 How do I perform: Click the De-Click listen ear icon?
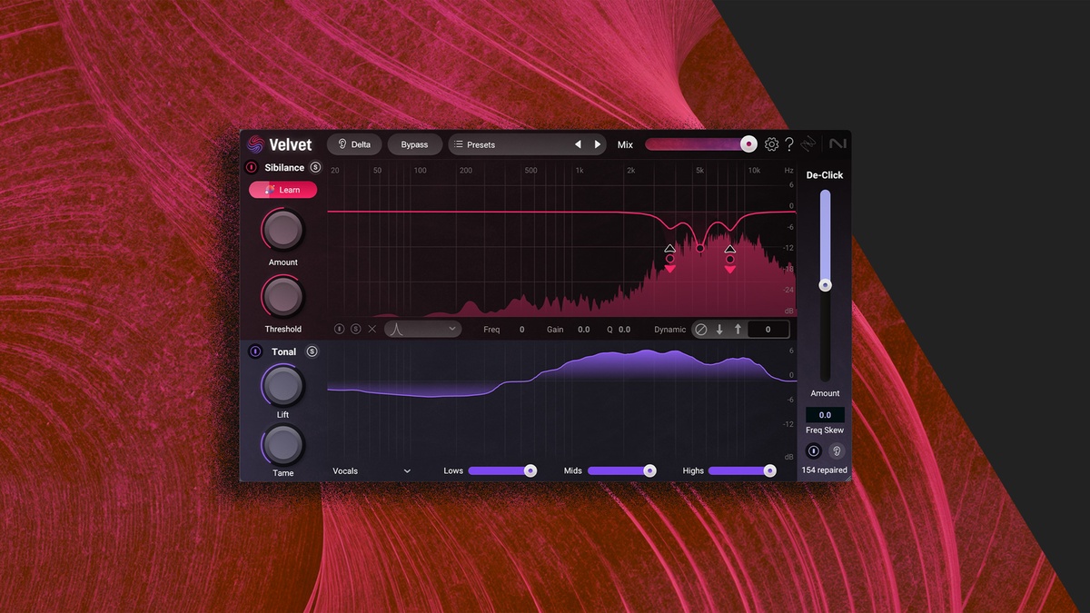[x=836, y=451]
